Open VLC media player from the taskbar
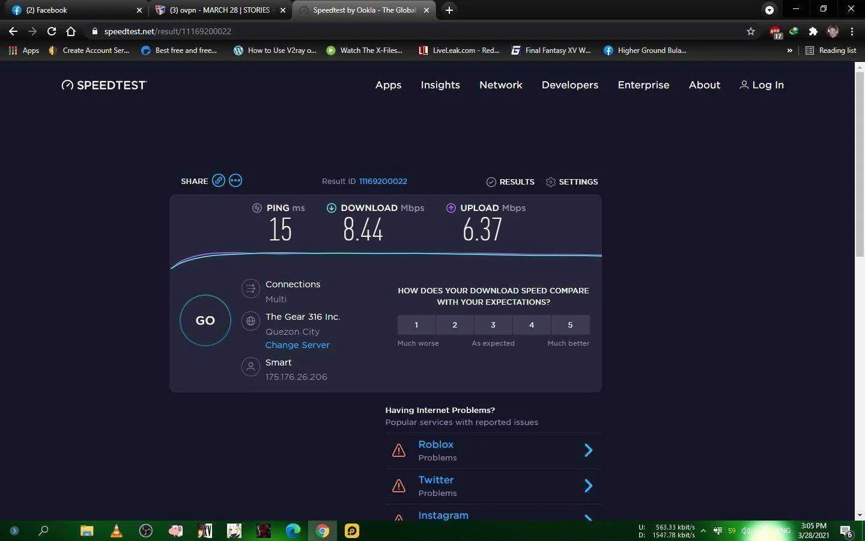Image resolution: width=865 pixels, height=541 pixels. (117, 531)
